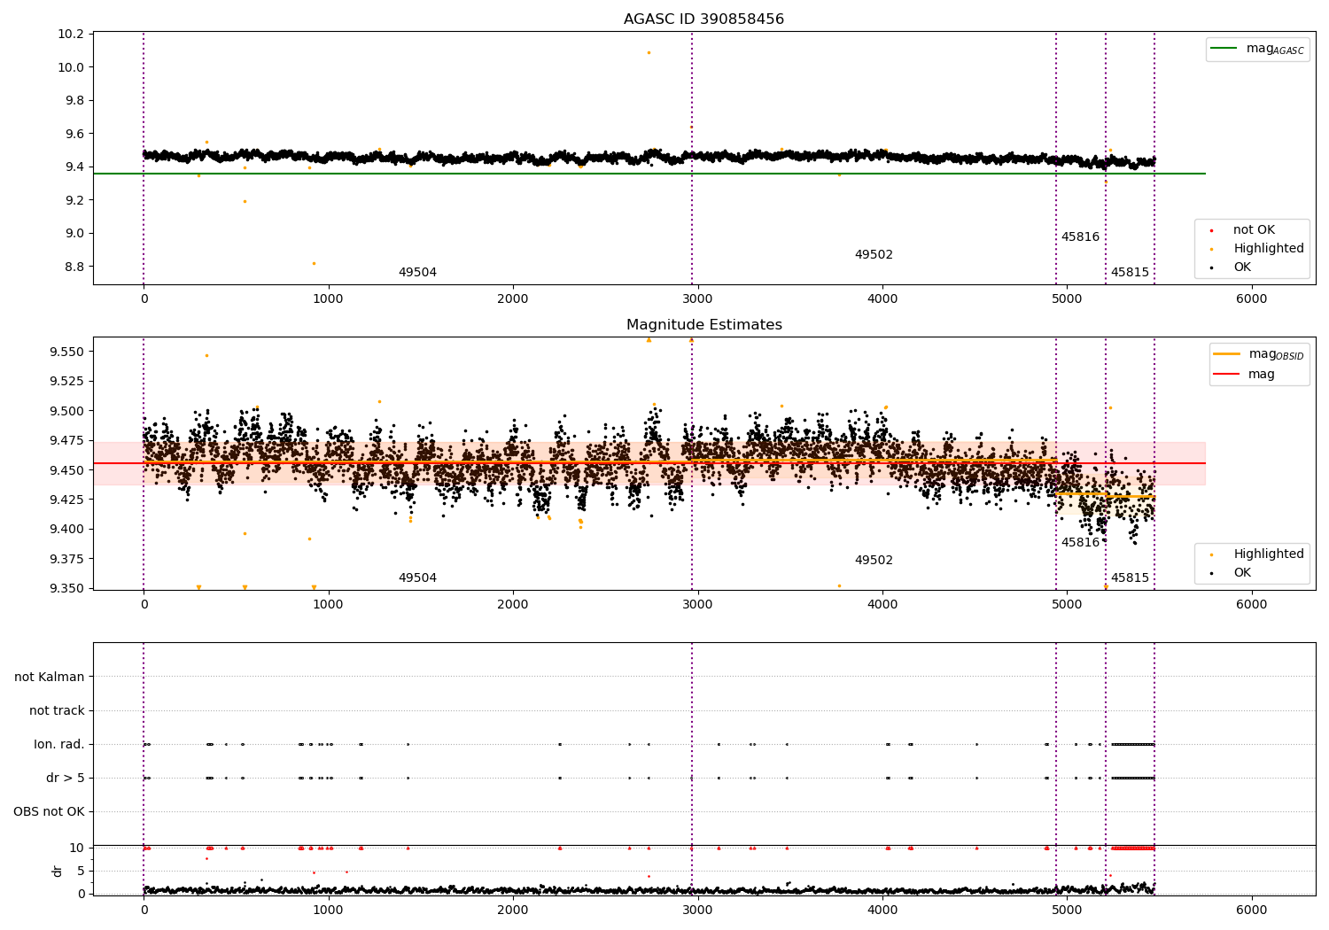The width and height of the screenshot is (1329, 930).
Task: Click OBSID label 45816 in the Magnitude Estimates plot
Action: coord(1080,543)
